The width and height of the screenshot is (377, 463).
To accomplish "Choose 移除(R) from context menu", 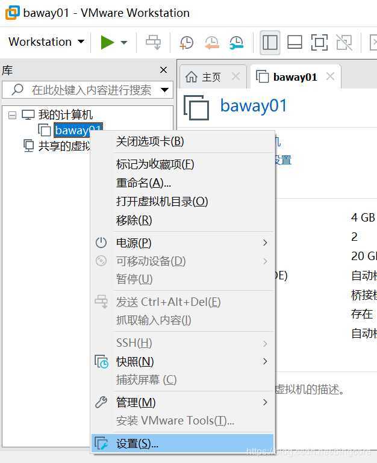I will click(182, 220).
